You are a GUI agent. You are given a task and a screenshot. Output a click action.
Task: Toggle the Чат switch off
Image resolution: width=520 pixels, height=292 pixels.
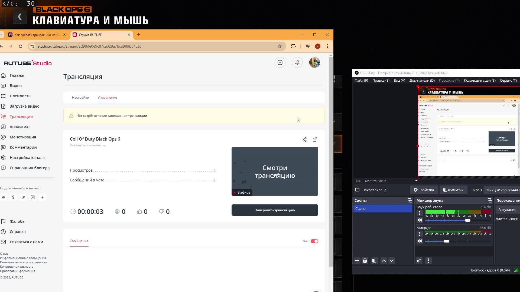point(314,241)
